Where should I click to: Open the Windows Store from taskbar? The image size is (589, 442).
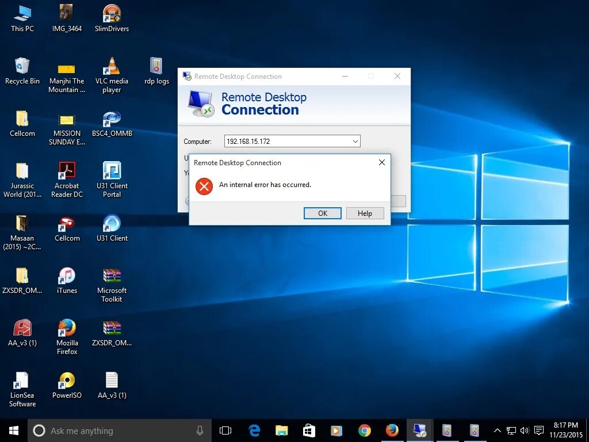point(309,430)
